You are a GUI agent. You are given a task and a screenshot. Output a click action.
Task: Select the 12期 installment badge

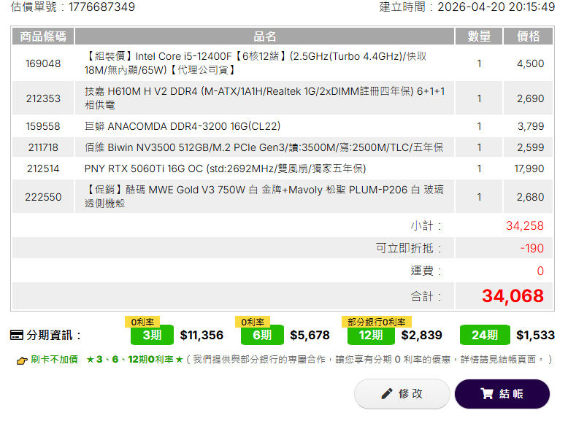click(x=371, y=335)
